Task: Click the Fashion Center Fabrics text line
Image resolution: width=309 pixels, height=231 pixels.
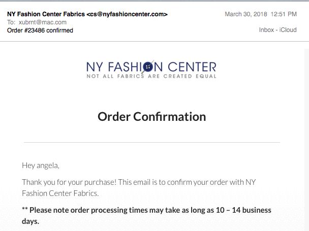Action: click(60, 193)
